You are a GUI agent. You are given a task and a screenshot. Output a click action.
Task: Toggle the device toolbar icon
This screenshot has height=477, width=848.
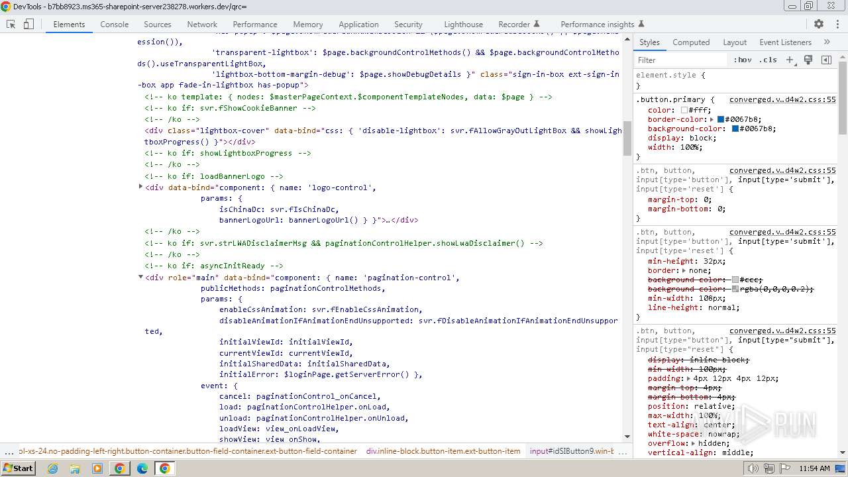[28, 24]
